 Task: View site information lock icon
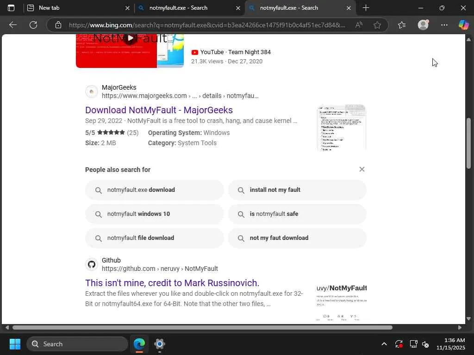[x=58, y=25]
